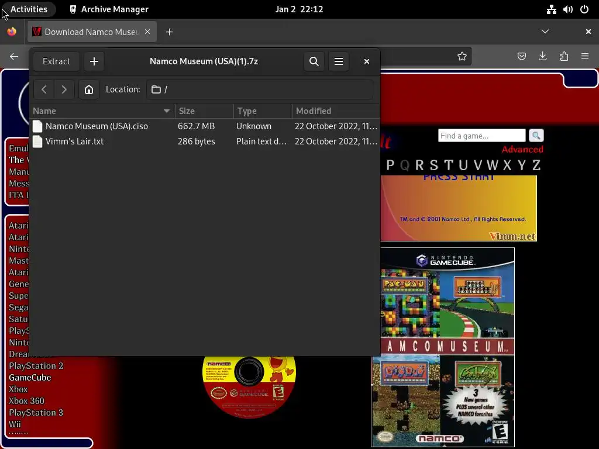The image size is (599, 449).
Task: Browse games starting with letter W
Action: [492, 165]
